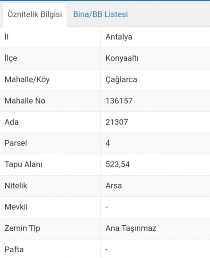Click the Tapu Alanı value 523,54

click(x=118, y=164)
